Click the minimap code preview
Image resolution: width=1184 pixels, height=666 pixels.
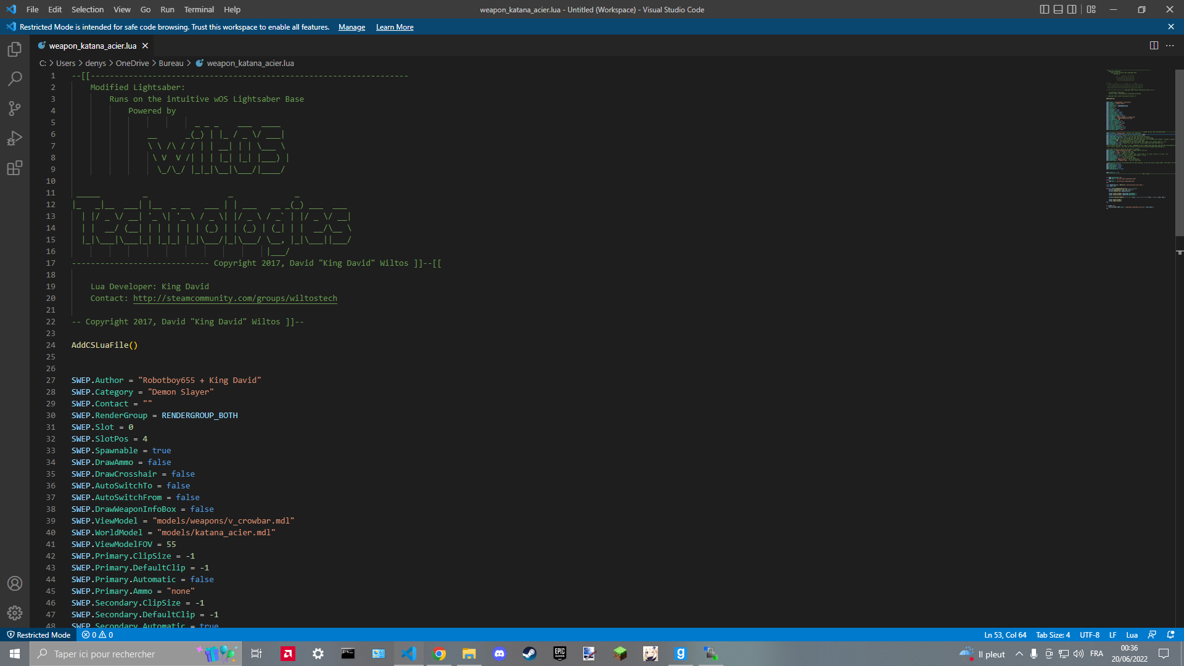tap(1140, 139)
